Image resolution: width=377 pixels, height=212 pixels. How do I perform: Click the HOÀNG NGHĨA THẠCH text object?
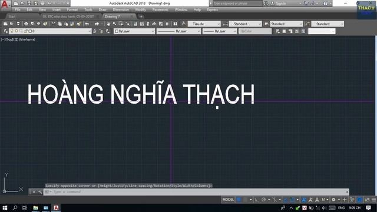click(x=141, y=94)
